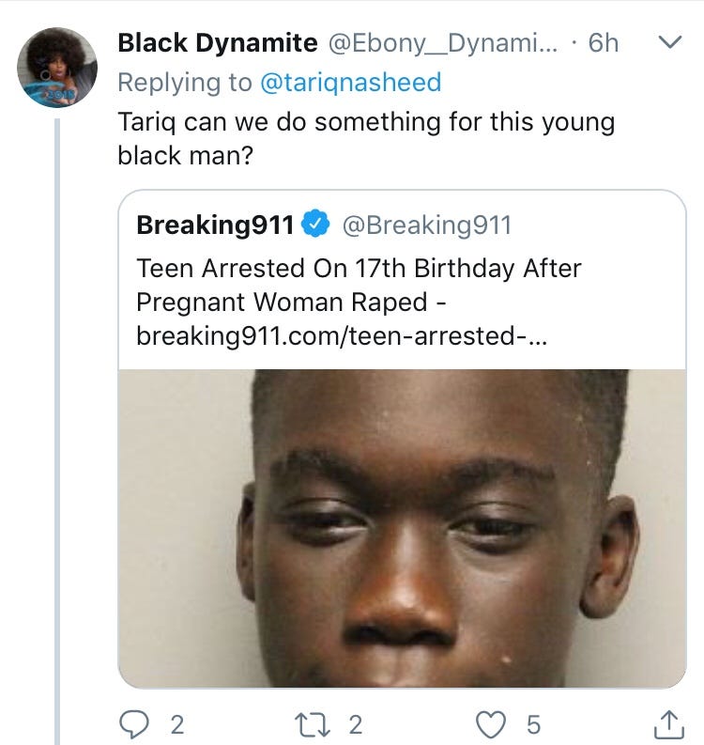Screen dimensions: 704x745
Task: Open the breaking911.com article link
Action: 343,334
